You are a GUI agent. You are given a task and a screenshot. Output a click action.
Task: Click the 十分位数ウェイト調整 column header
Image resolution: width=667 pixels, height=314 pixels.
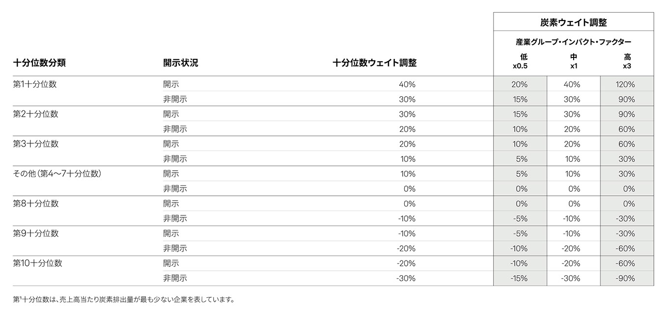(x=374, y=63)
